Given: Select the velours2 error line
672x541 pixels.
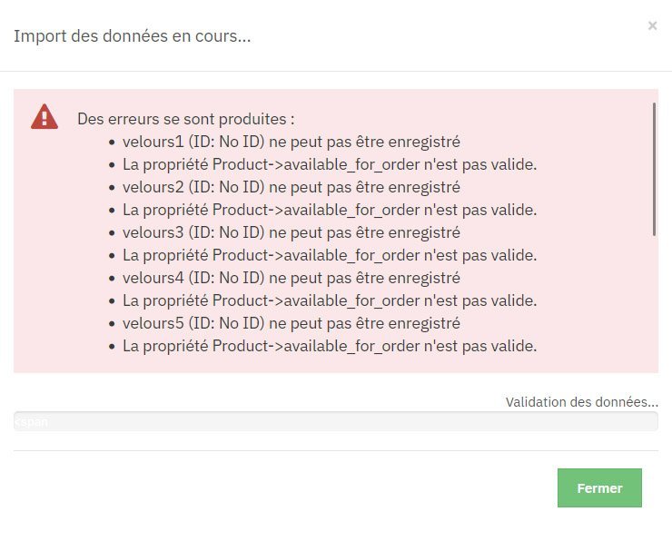Looking at the screenshot, I should coord(291,187).
